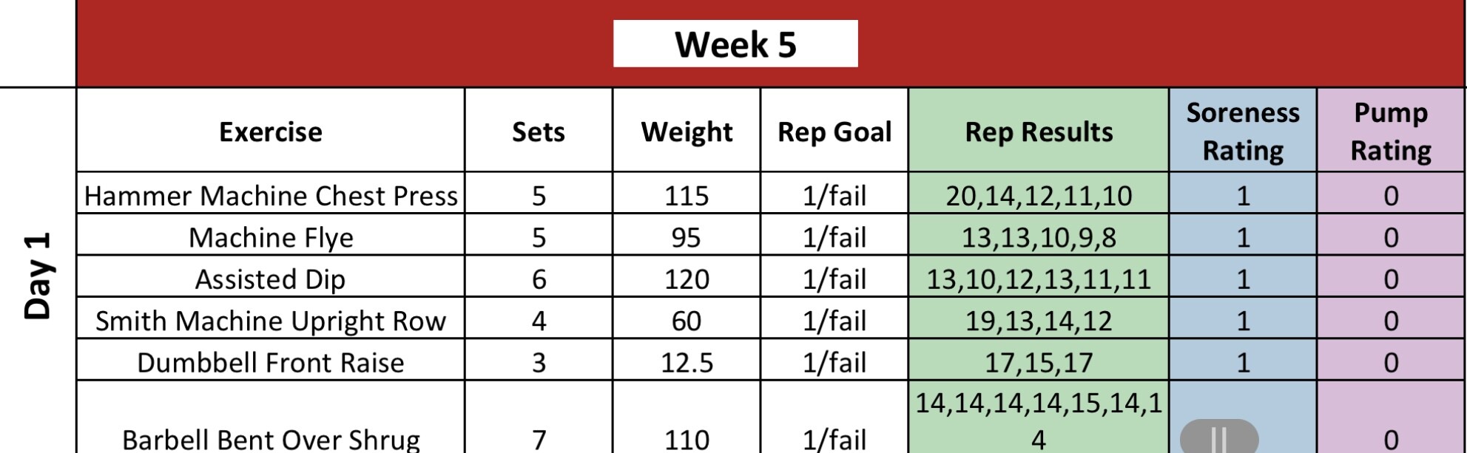Select the Week 5 title cell
Image resolution: width=1467 pixels, height=453 pixels.
(x=735, y=44)
